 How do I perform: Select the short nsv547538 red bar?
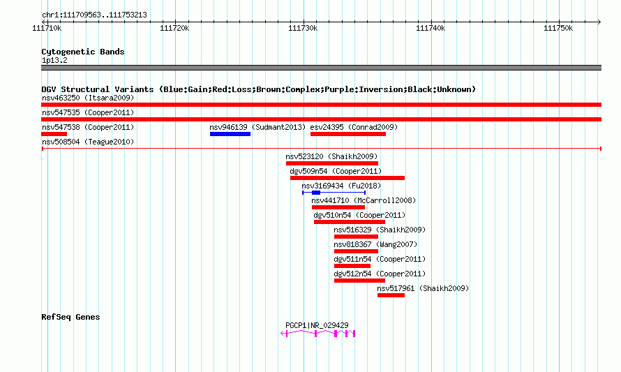54,134
